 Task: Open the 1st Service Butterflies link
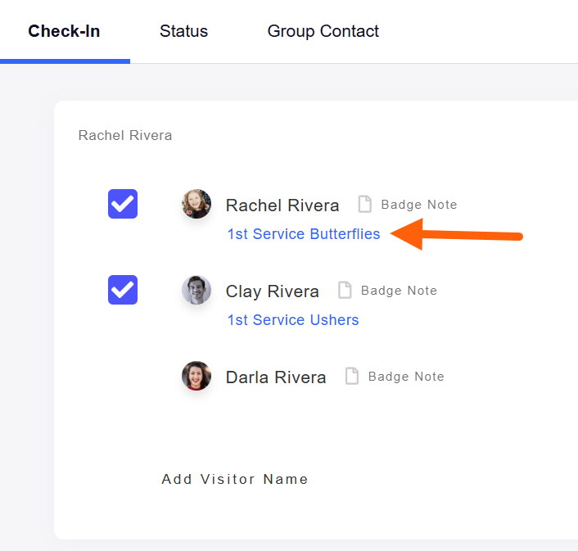[x=304, y=234]
